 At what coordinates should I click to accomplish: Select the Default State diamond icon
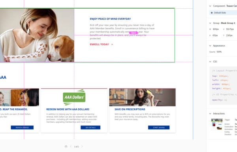coord(212,13)
